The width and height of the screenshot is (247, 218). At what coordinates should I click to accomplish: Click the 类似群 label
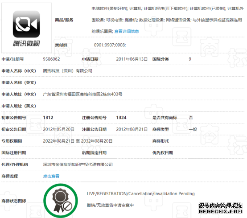[61, 45]
